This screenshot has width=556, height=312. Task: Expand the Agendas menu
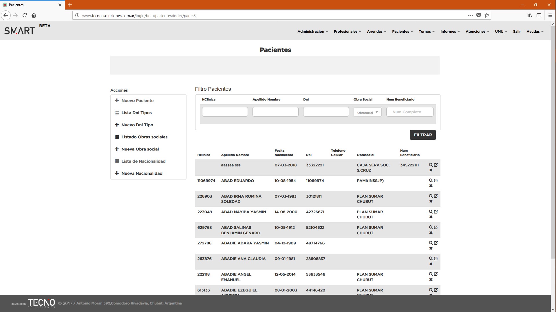(376, 31)
